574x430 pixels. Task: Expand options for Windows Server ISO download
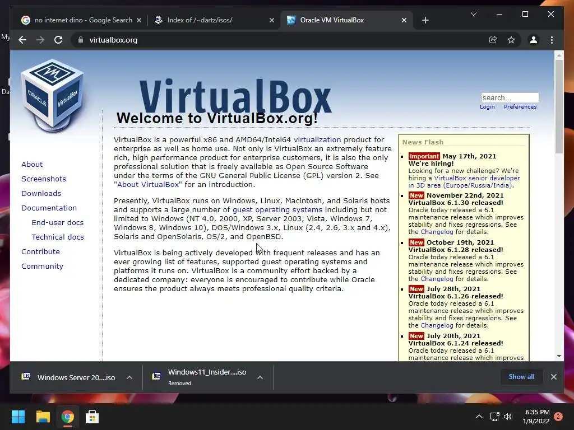[x=129, y=377]
